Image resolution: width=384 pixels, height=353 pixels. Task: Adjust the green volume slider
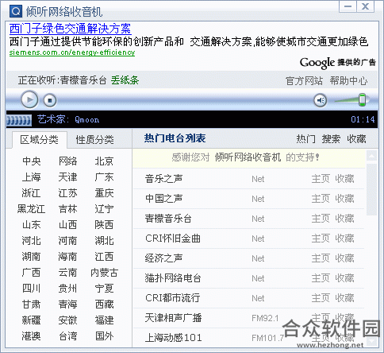tap(362, 100)
